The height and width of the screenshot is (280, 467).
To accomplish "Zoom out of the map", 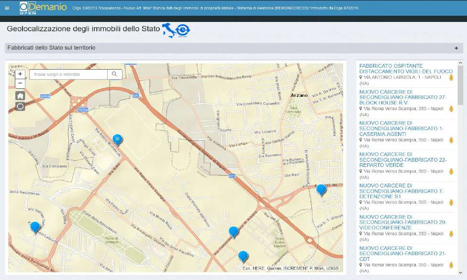I will point(20,83).
